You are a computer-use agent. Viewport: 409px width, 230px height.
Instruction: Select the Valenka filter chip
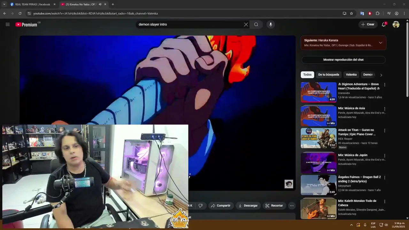point(351,75)
